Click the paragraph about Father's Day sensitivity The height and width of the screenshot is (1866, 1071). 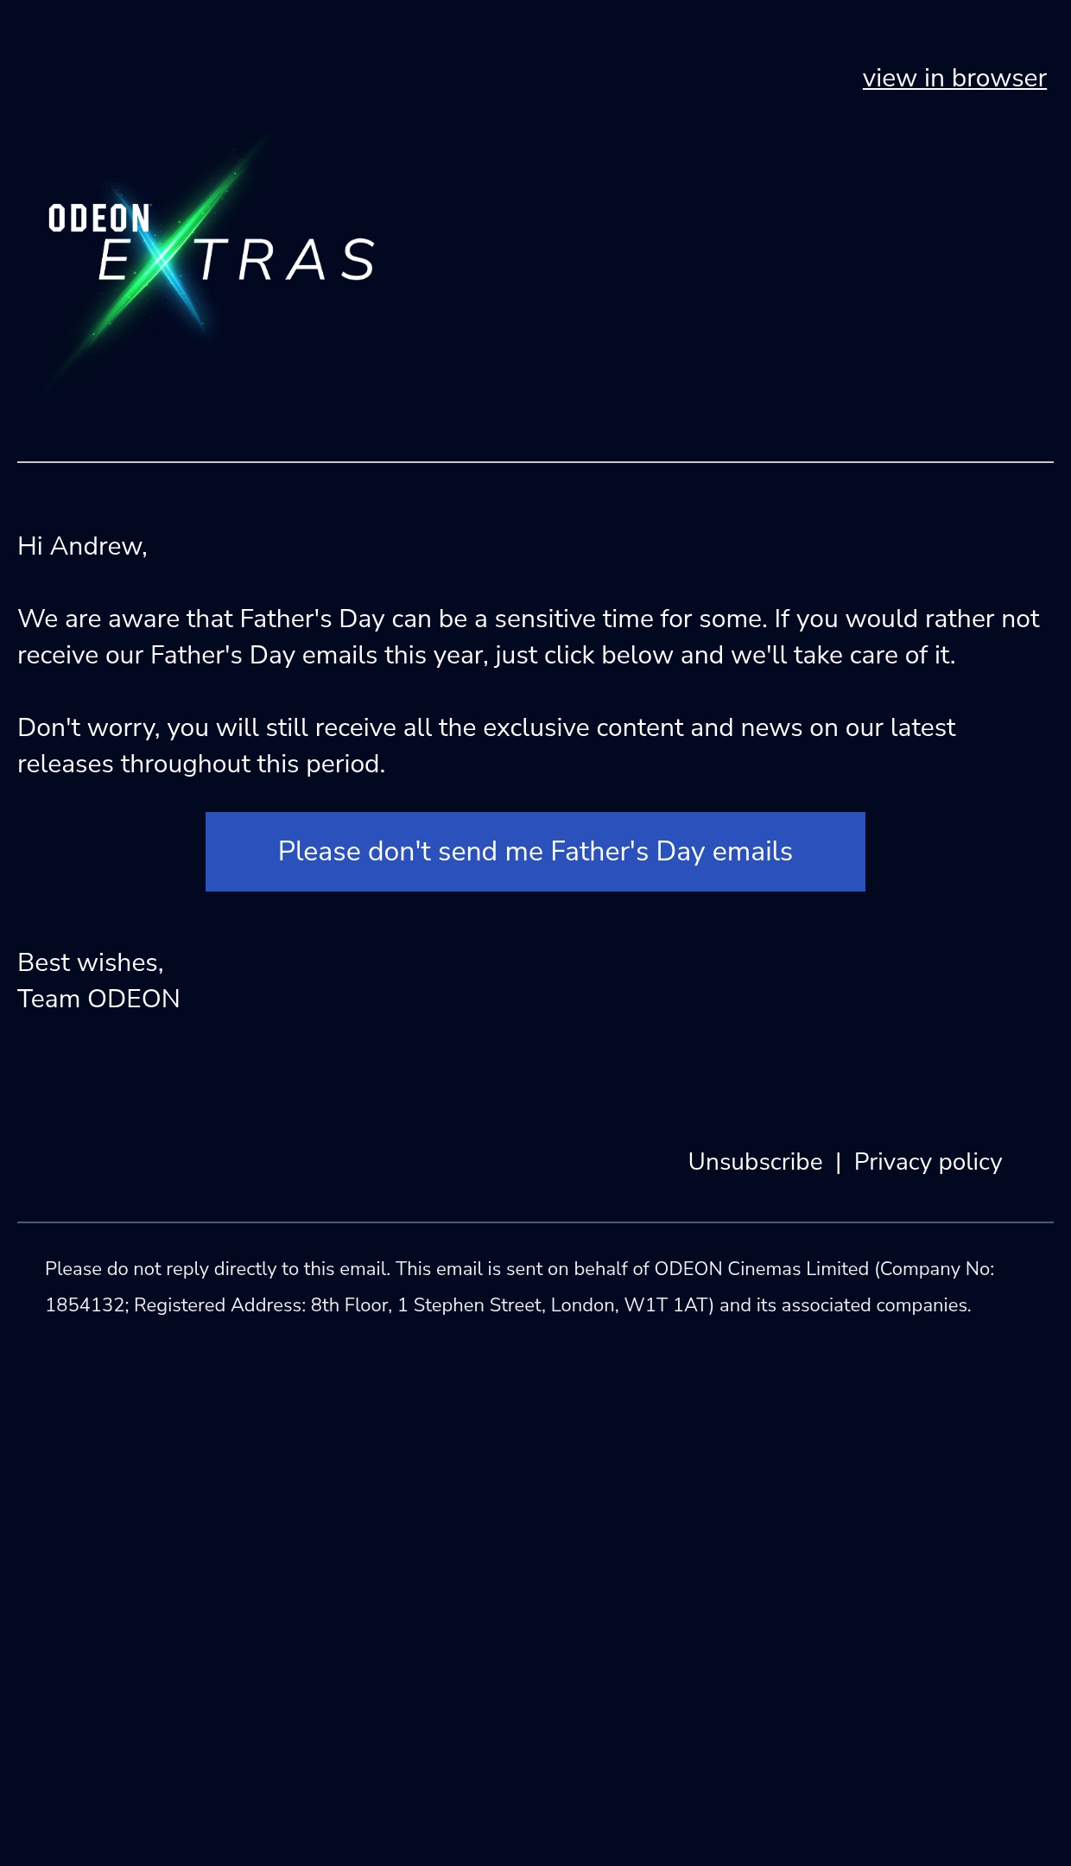click(x=528, y=637)
